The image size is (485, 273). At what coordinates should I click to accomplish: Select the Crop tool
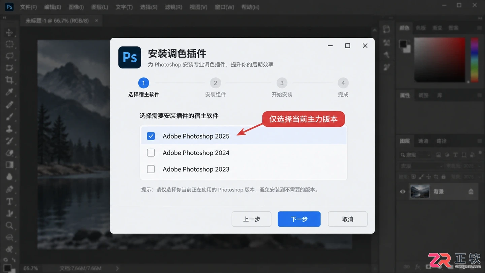point(9,80)
